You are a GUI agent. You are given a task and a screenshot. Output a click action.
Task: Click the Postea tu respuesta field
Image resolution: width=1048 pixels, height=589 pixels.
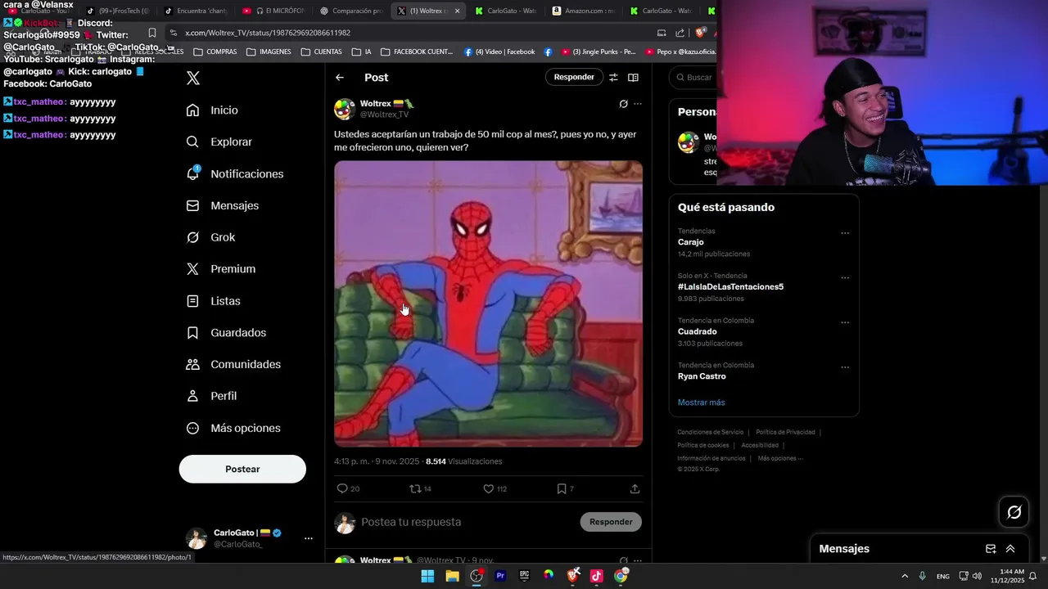[x=467, y=522]
